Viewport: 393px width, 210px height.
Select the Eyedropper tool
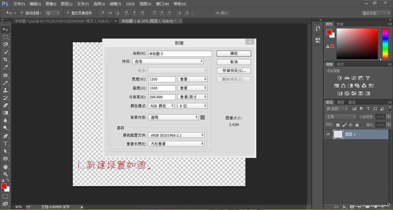click(x=6, y=67)
